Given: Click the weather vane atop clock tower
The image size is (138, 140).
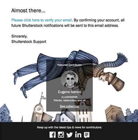Looking at the screenshot, I should [x=42, y=97].
